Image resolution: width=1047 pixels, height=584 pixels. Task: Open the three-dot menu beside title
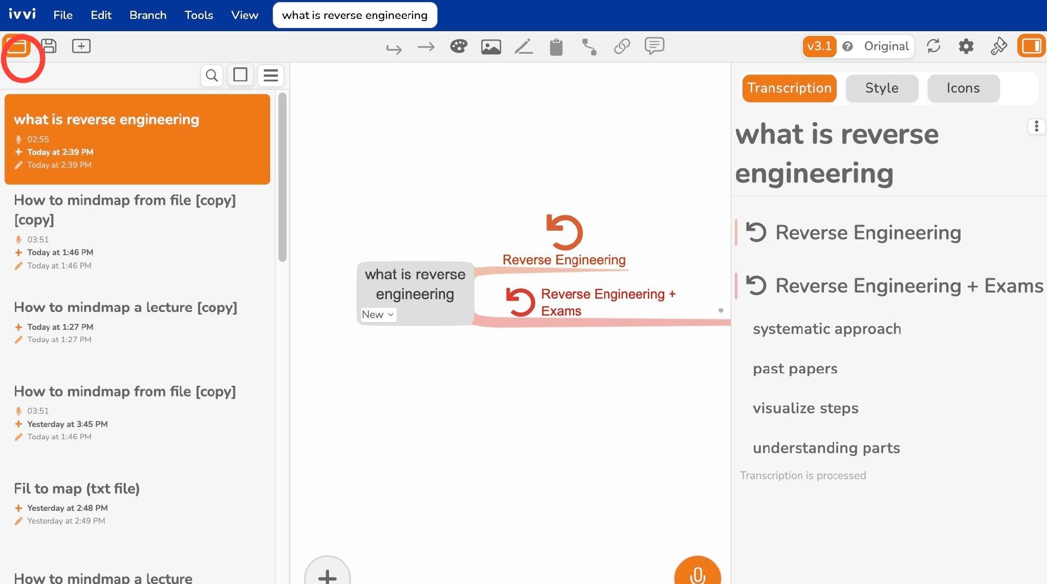click(x=1036, y=126)
